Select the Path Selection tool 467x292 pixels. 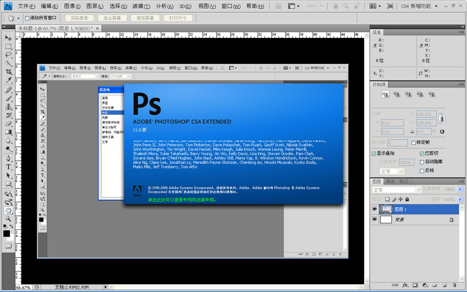8,175
